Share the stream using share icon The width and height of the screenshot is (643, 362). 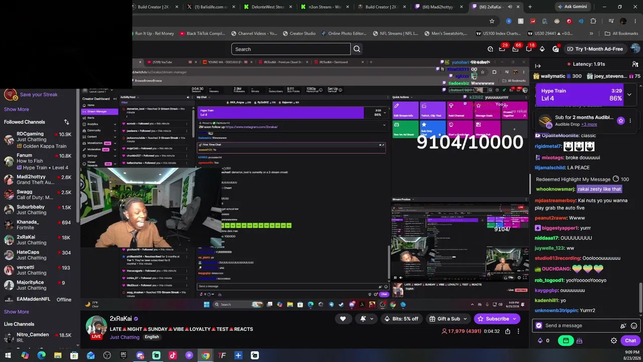507,331
